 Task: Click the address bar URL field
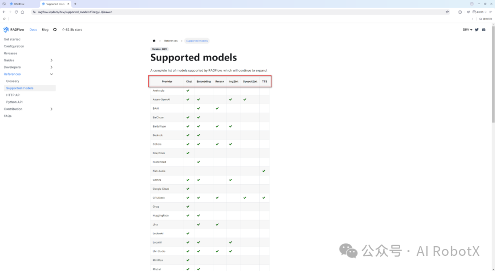tap(240, 12)
